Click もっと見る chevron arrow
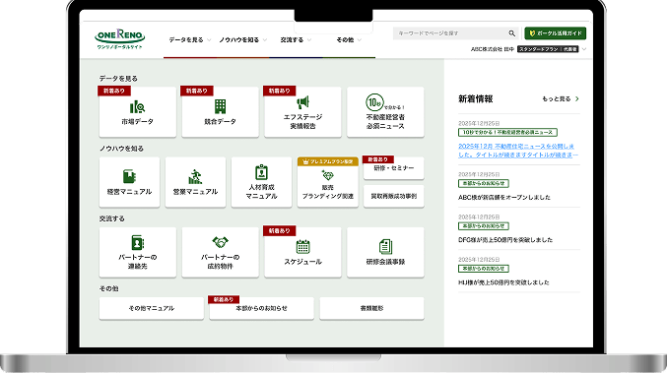This screenshot has height=373, width=668. click(x=577, y=98)
